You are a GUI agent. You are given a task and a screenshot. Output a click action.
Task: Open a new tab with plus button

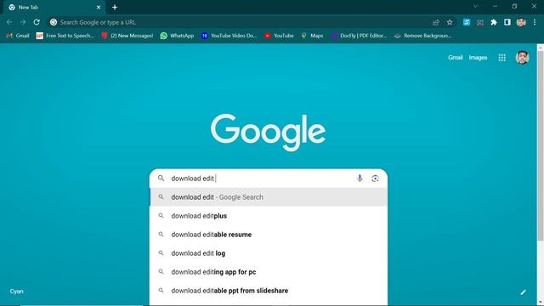point(115,8)
